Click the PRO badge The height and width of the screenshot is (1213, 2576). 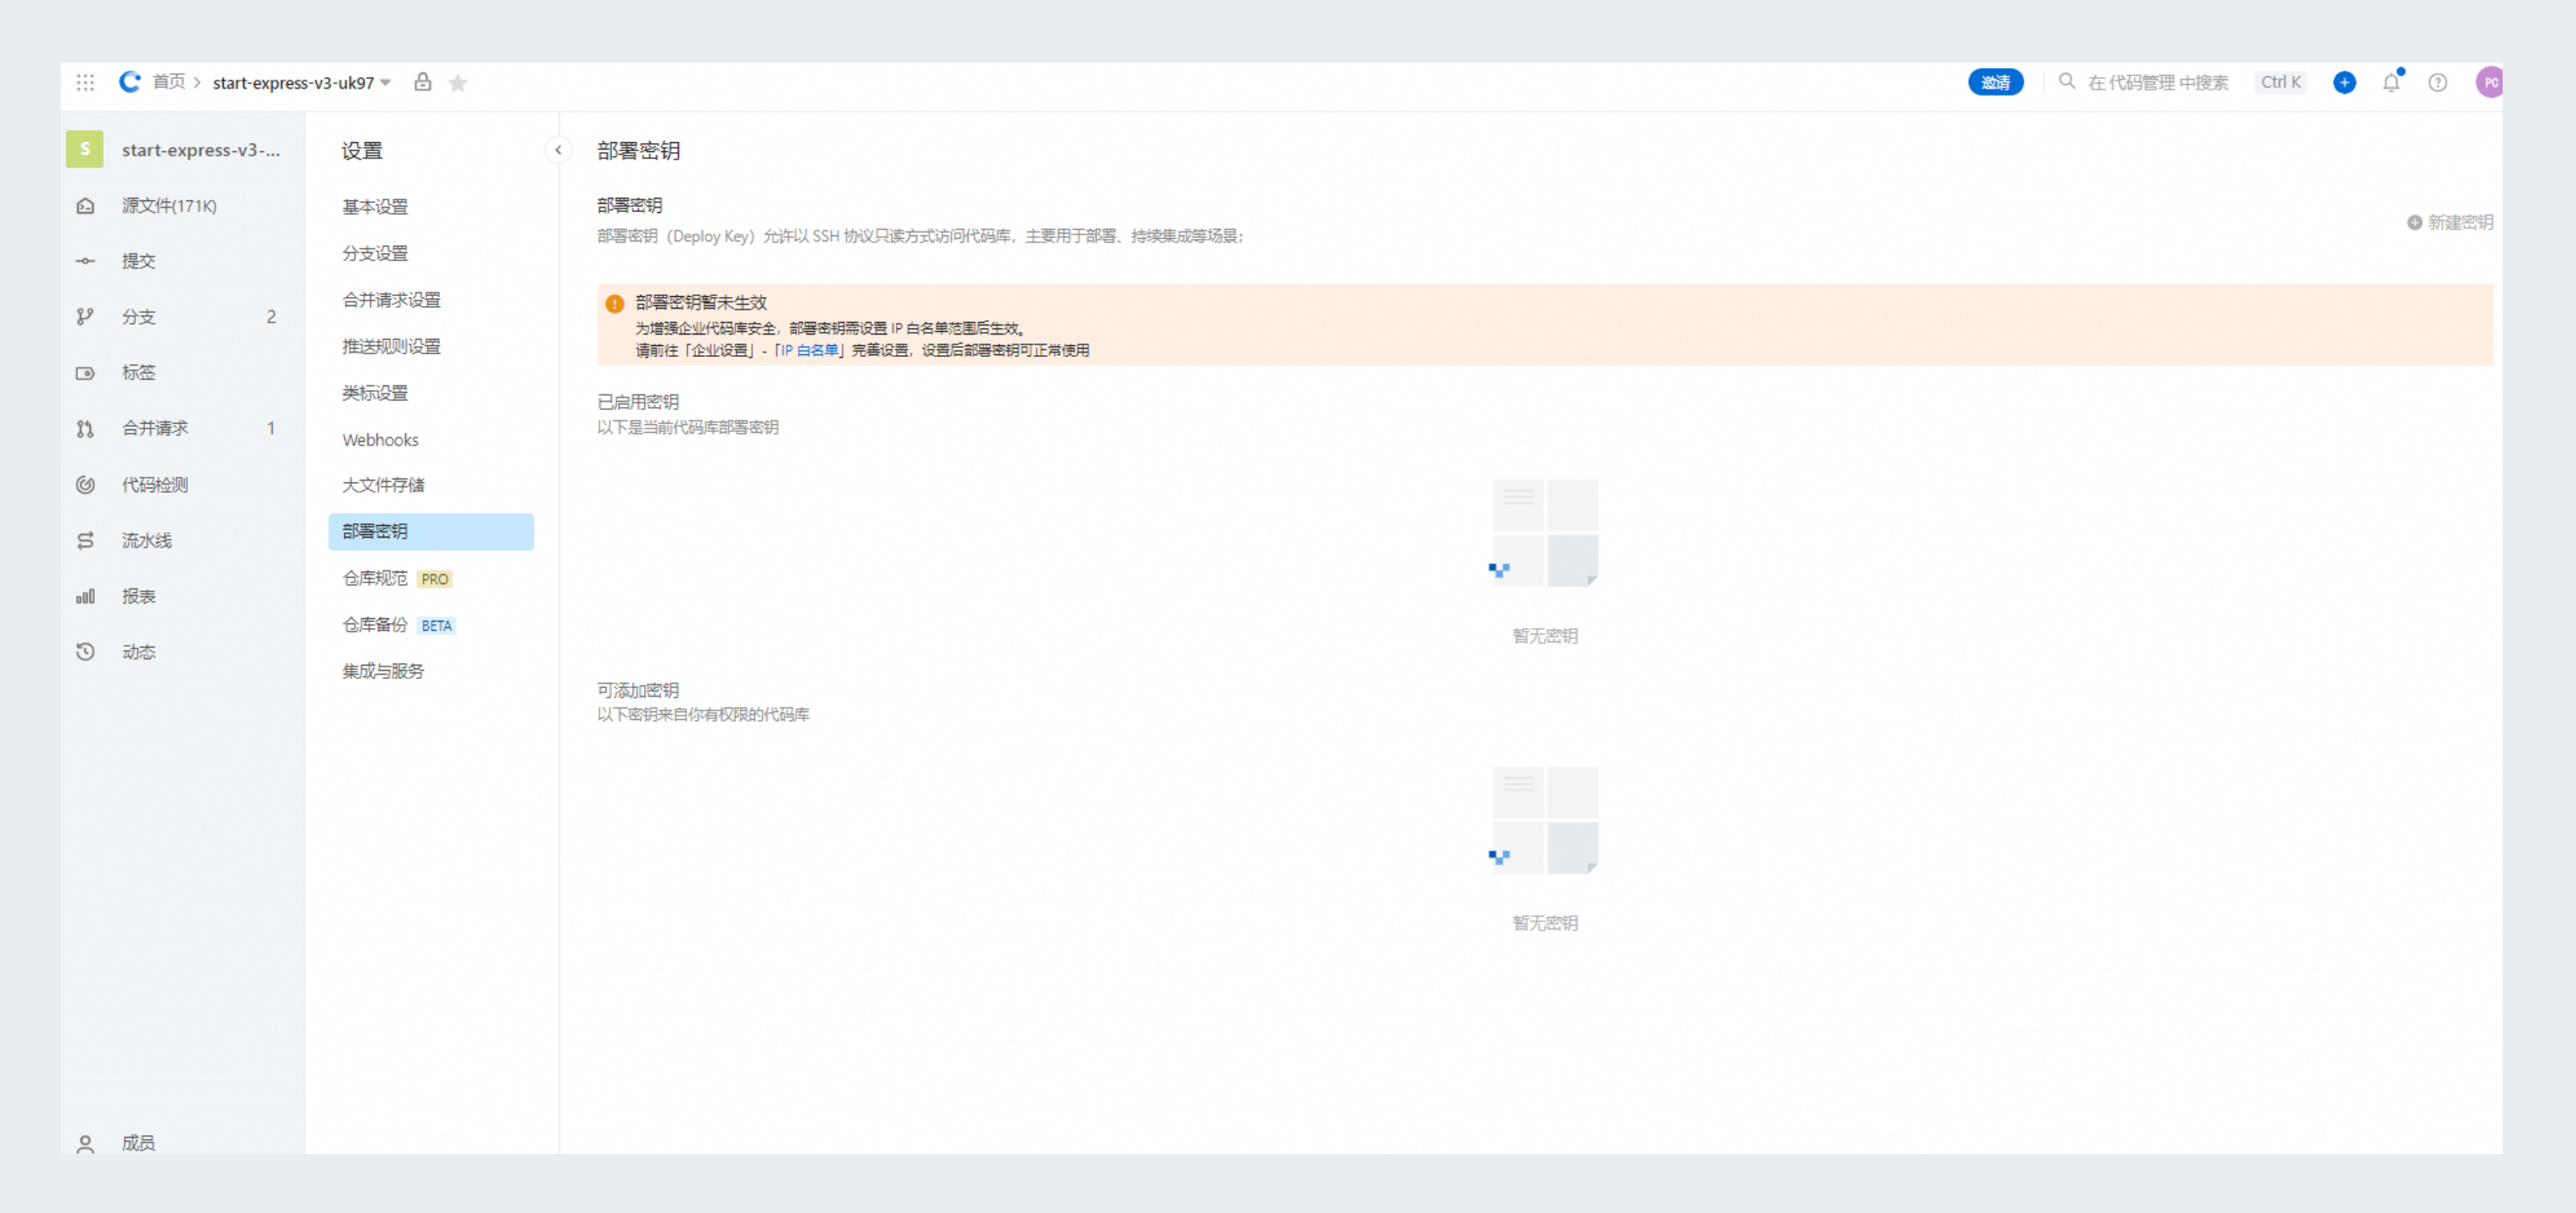pyautogui.click(x=434, y=580)
